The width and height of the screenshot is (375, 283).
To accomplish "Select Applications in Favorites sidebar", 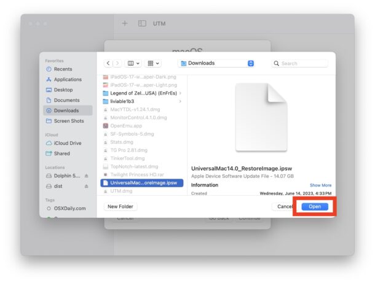I will [x=67, y=80].
